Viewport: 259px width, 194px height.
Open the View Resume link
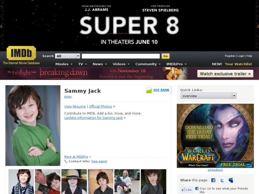click(x=75, y=106)
